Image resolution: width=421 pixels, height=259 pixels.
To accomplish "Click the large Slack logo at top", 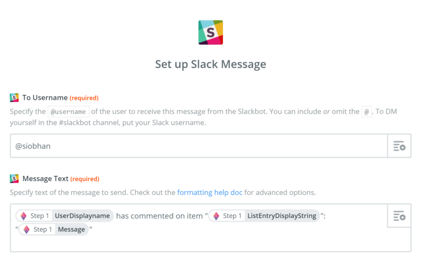I will pyautogui.click(x=210, y=32).
